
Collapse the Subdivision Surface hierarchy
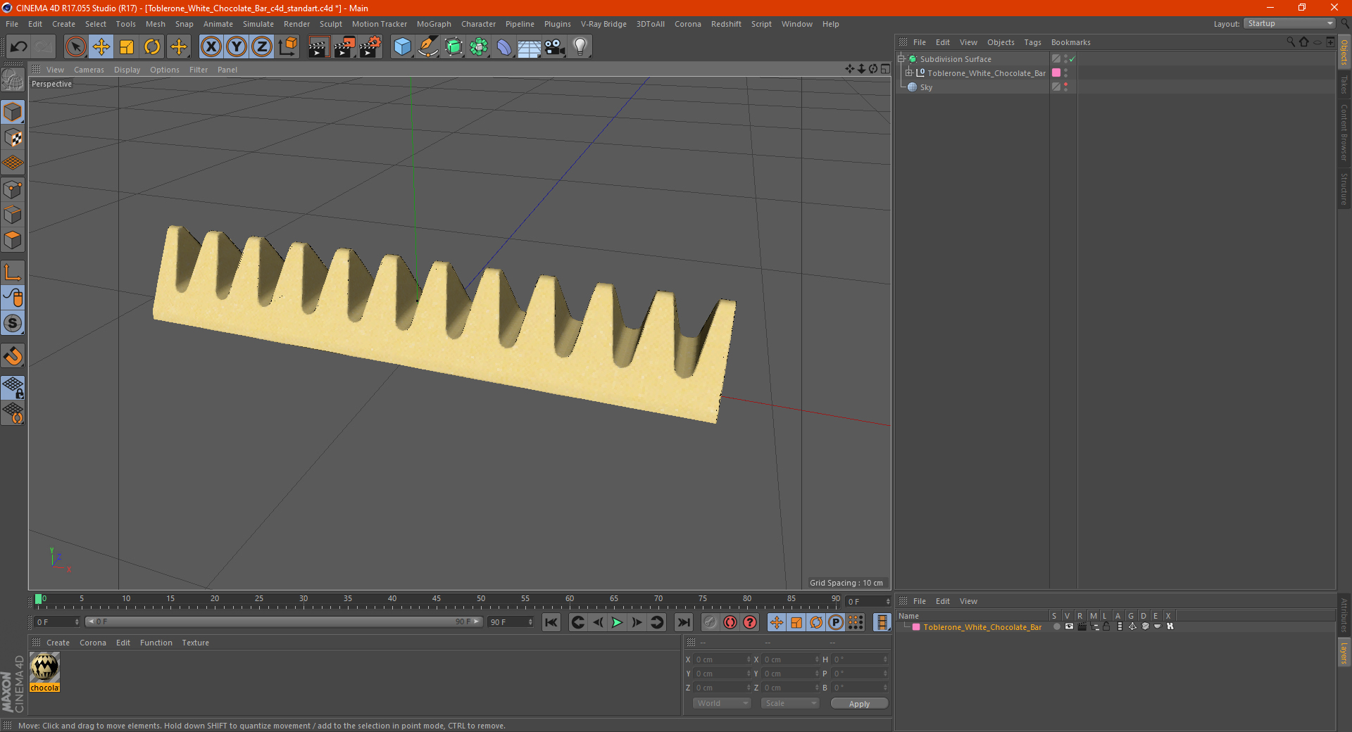pyautogui.click(x=901, y=59)
